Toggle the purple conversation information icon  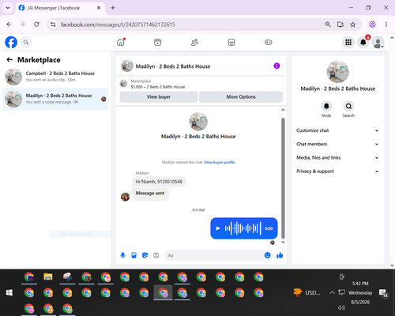pos(276,66)
